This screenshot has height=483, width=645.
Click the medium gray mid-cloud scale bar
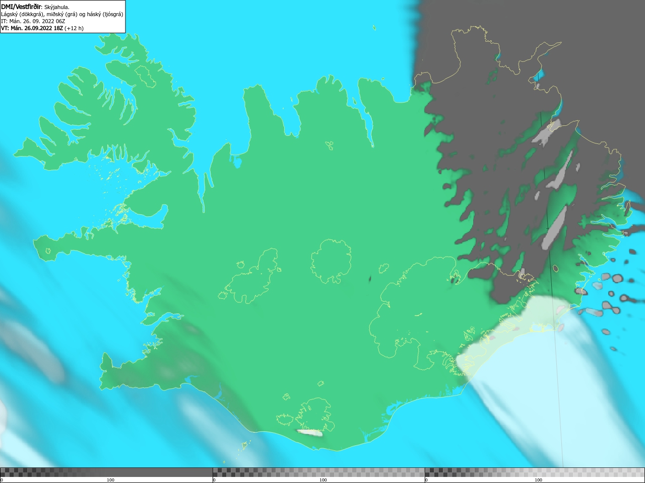click(x=318, y=472)
